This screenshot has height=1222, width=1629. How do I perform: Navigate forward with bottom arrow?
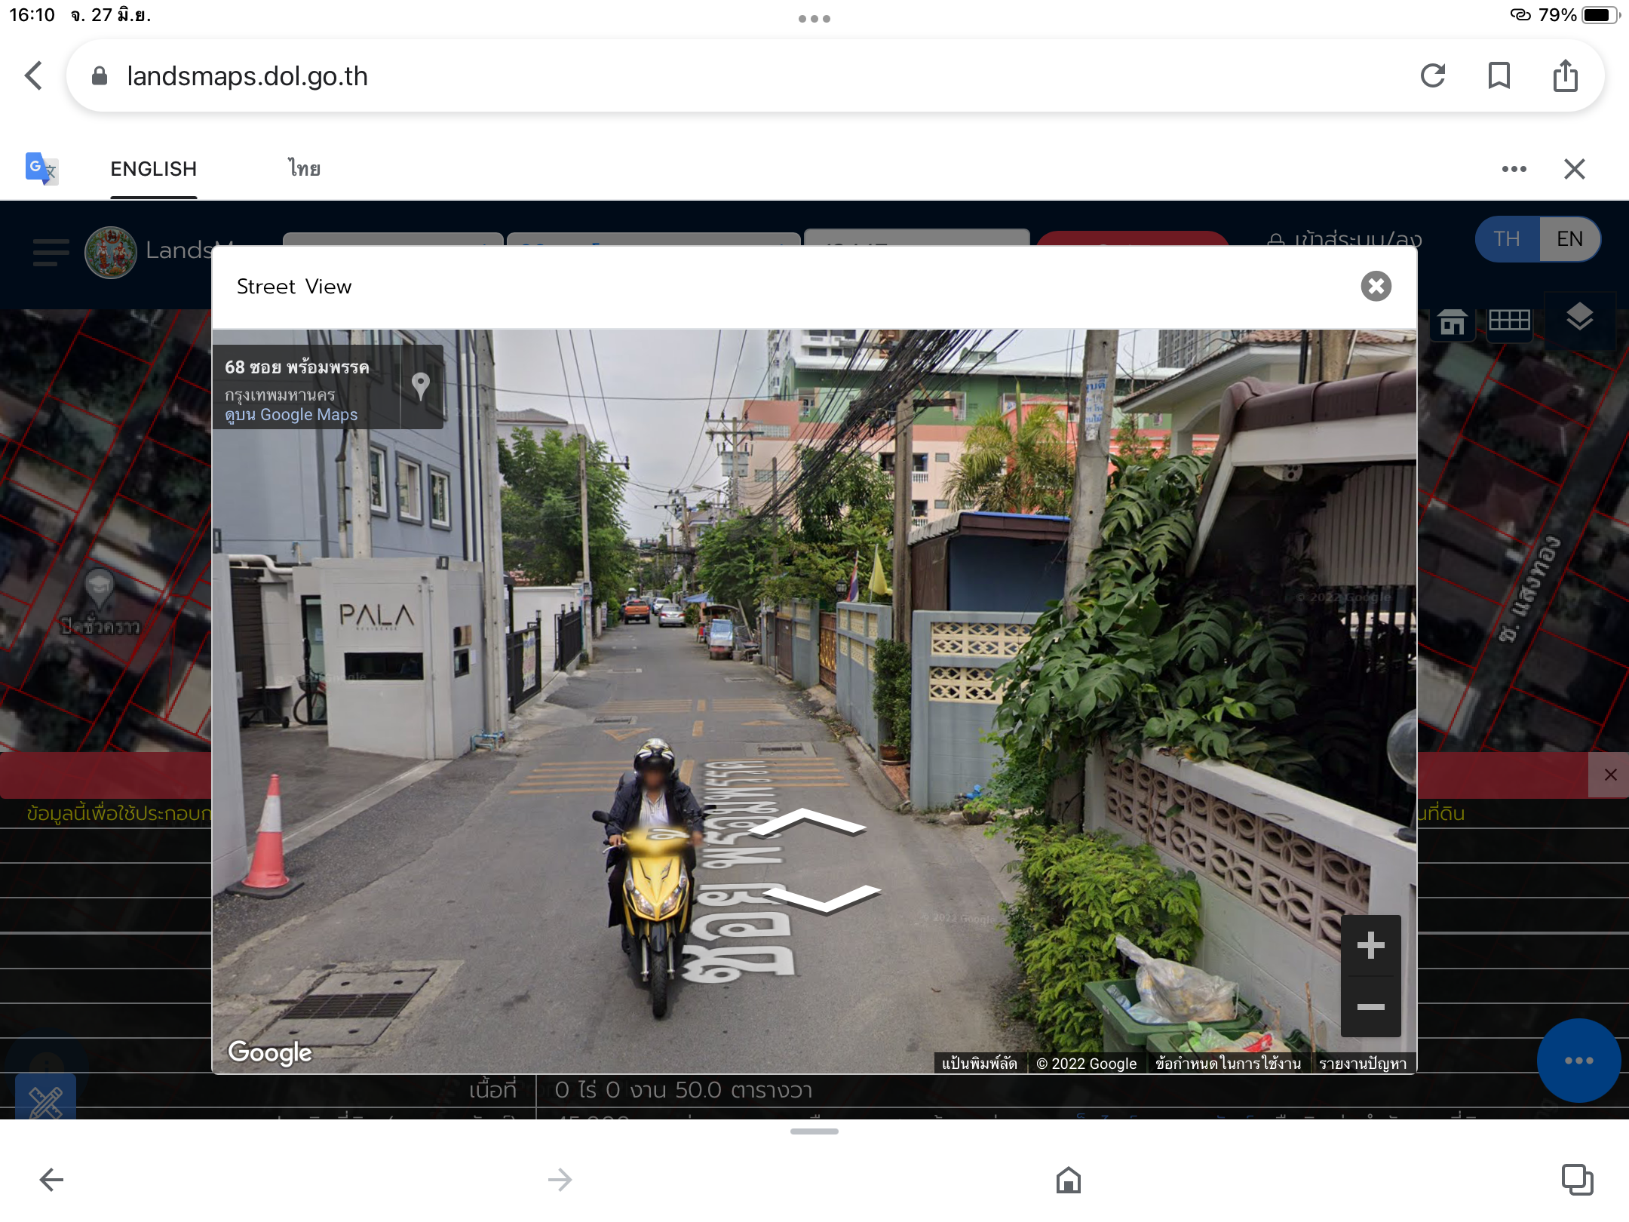tap(560, 1179)
